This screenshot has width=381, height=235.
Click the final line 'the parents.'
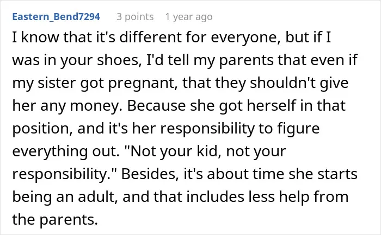click(55, 220)
